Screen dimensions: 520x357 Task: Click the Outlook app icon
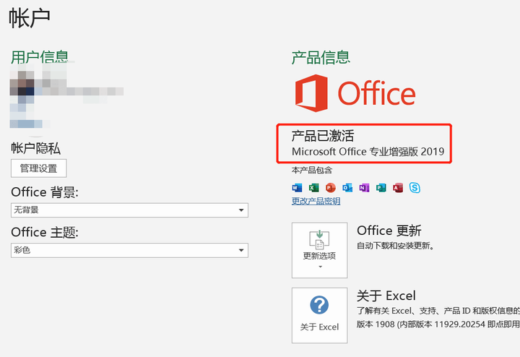point(347,188)
